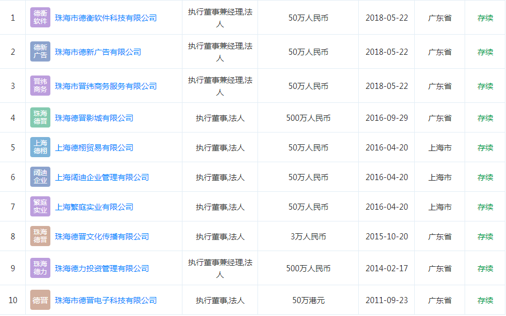Click 存续 status in 德晋电子科技 row
Image resolution: width=506 pixels, height=316 pixels.
(485, 300)
